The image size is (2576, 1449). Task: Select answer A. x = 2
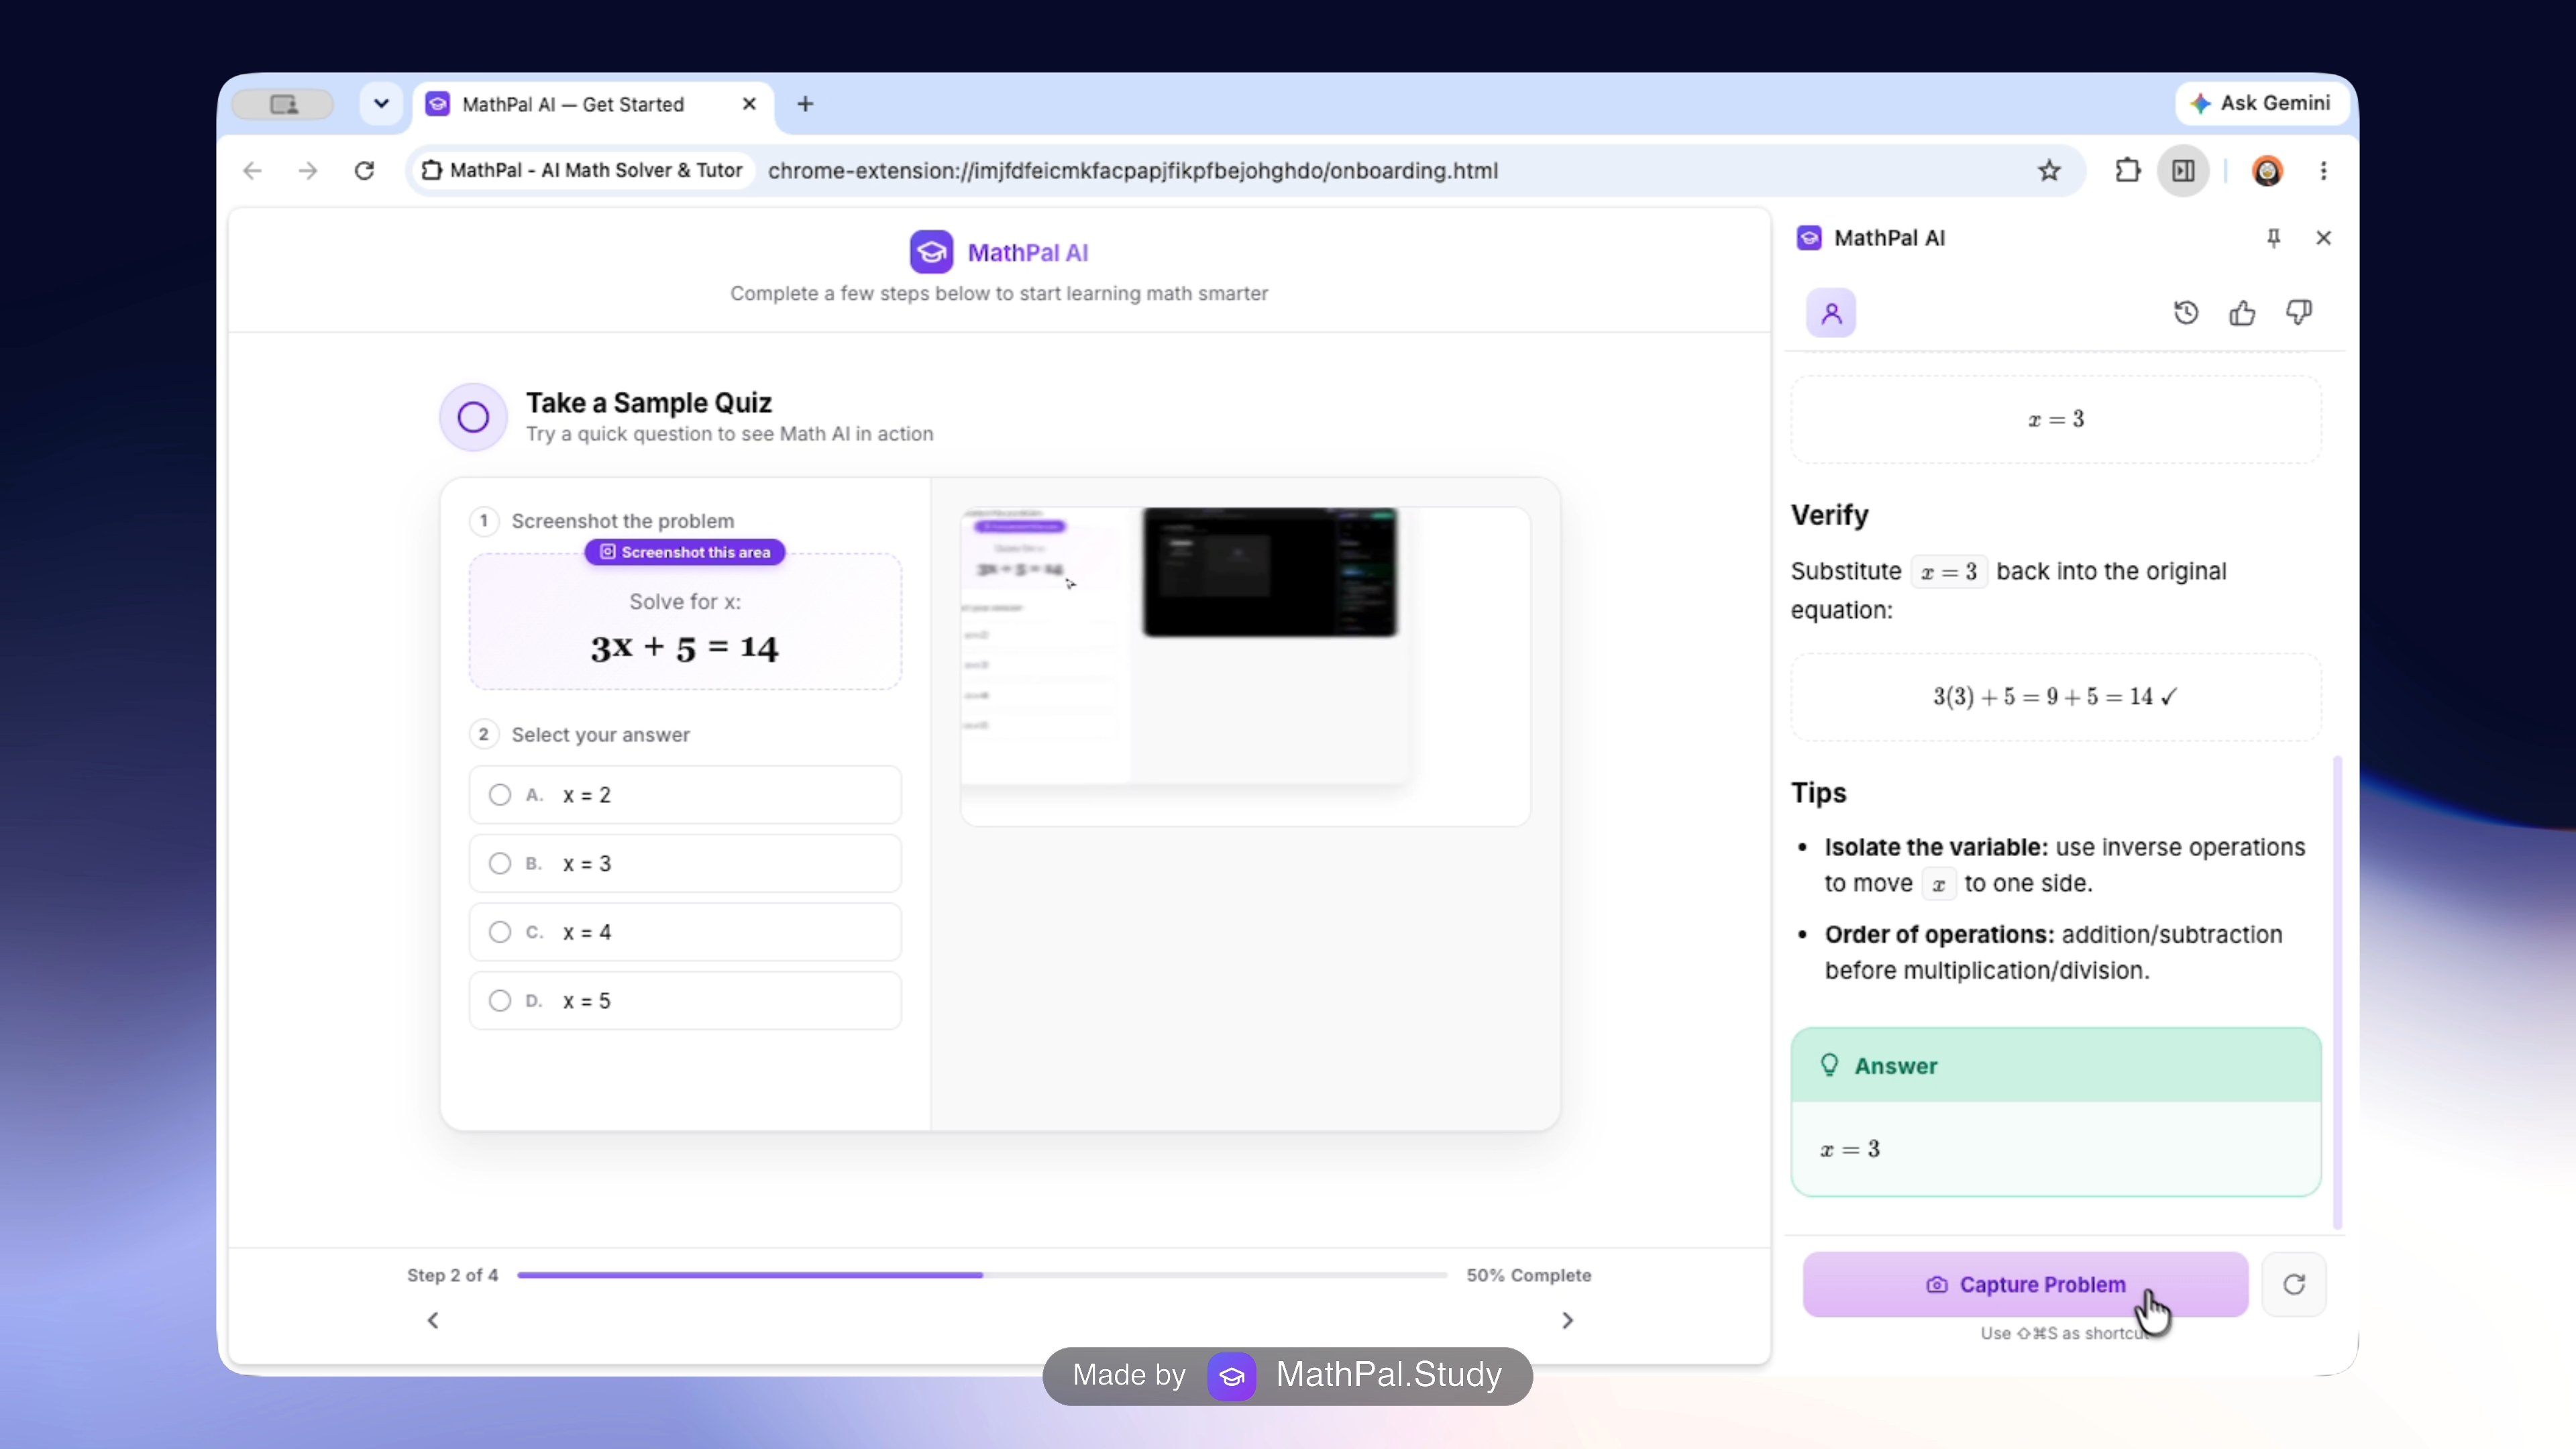pos(685,795)
